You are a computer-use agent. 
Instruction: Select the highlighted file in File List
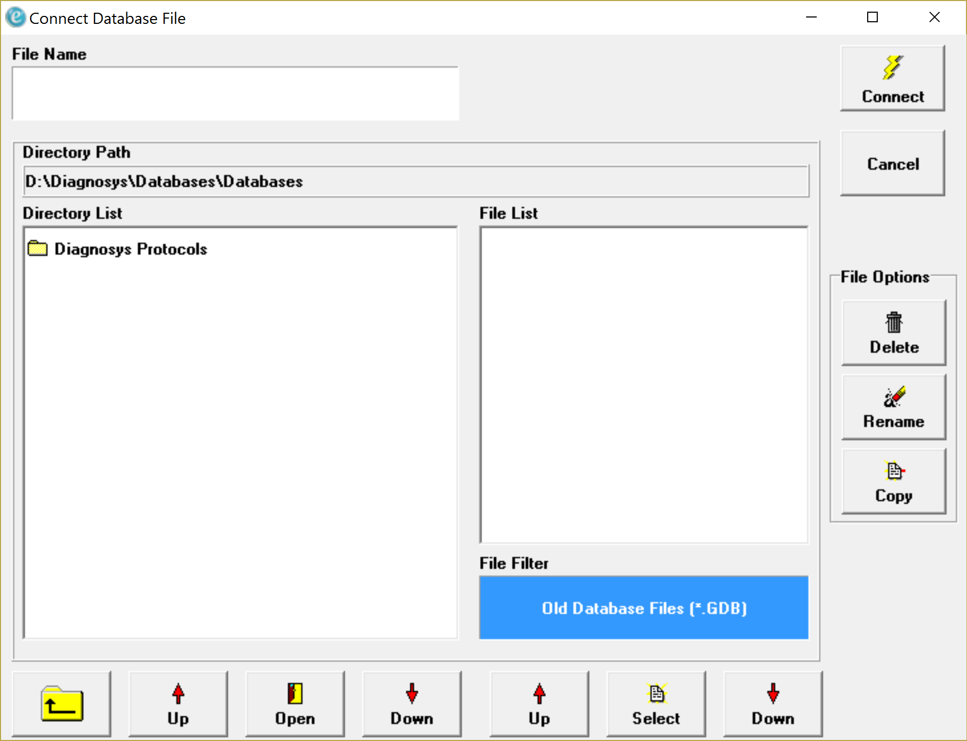tap(656, 704)
